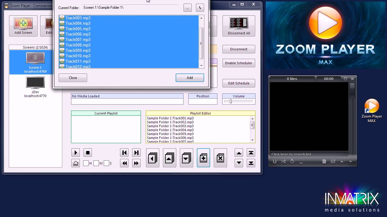Move playlist item down one position
Screen dimensions: 387x217
click(x=239, y=163)
